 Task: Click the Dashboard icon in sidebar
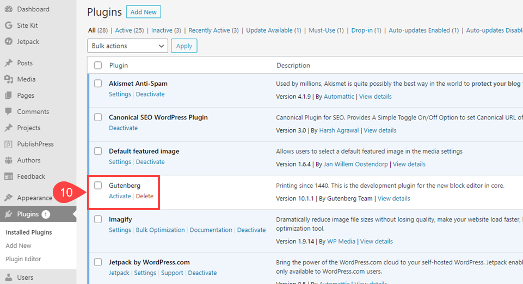pos(8,9)
